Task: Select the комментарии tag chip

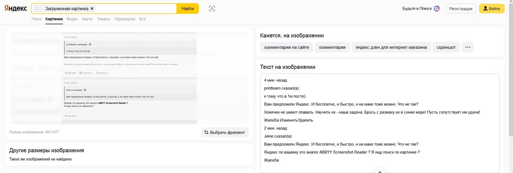Action: click(x=332, y=47)
